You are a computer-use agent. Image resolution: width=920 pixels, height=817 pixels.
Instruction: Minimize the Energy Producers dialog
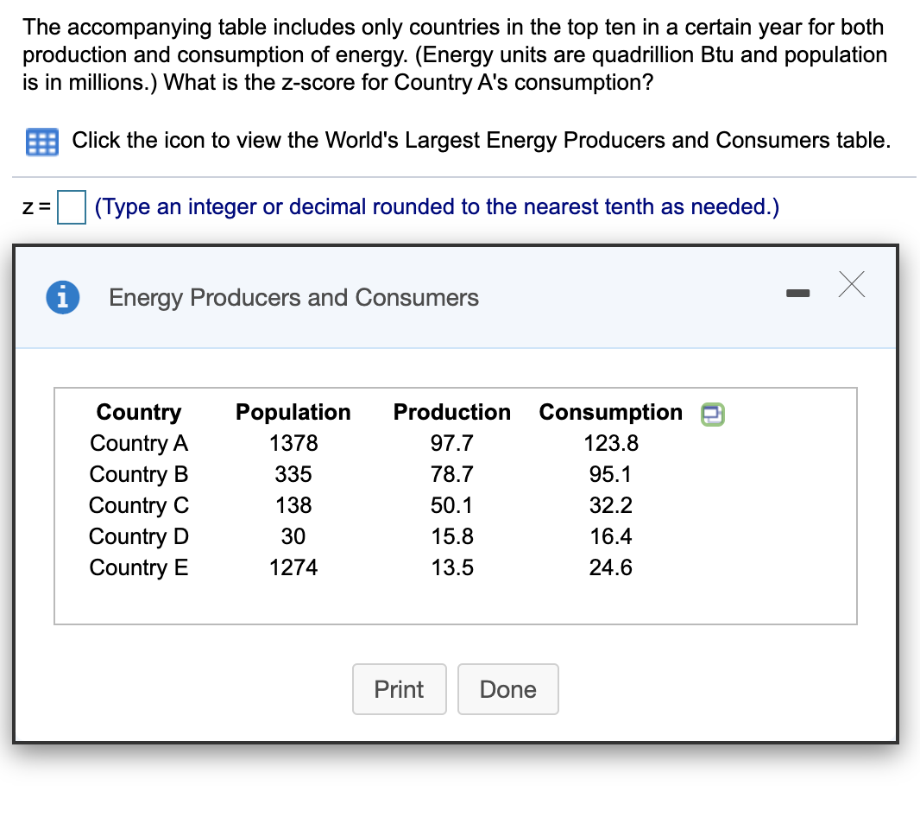click(797, 293)
